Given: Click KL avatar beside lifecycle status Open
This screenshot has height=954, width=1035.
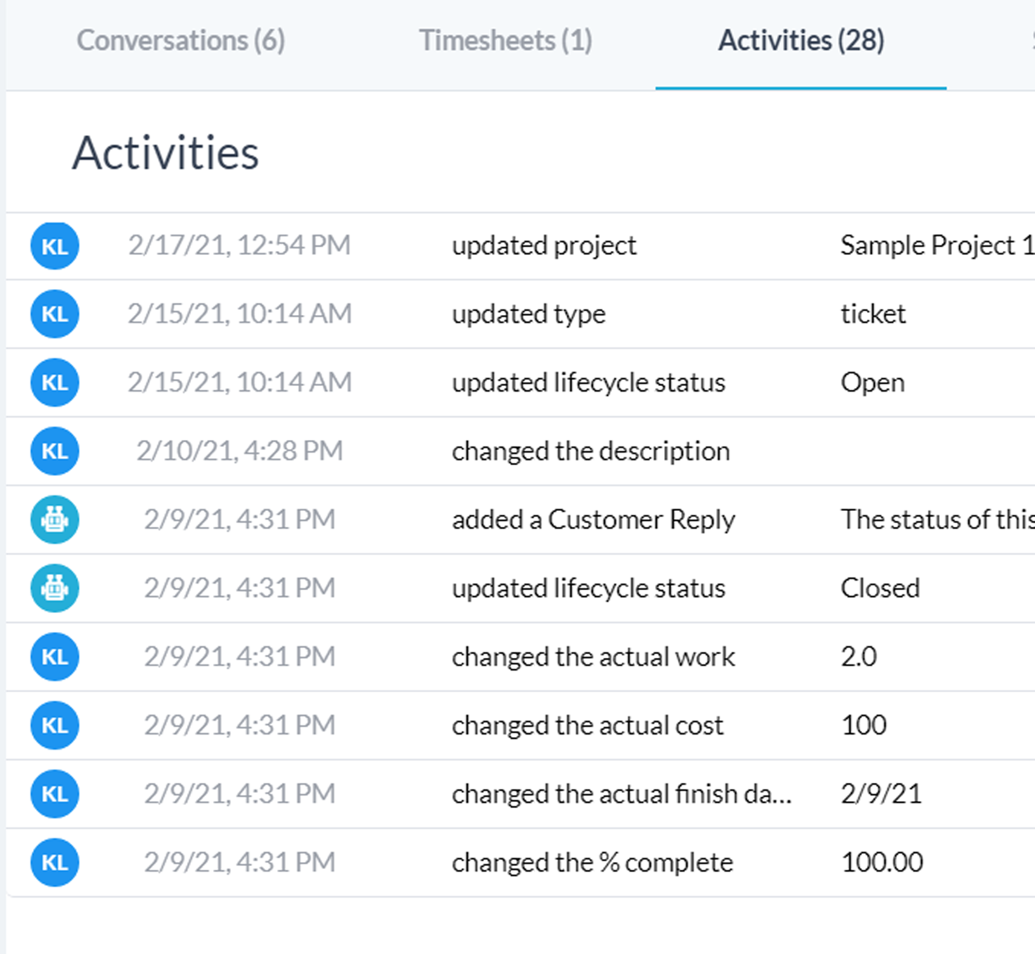Looking at the screenshot, I should point(55,383).
